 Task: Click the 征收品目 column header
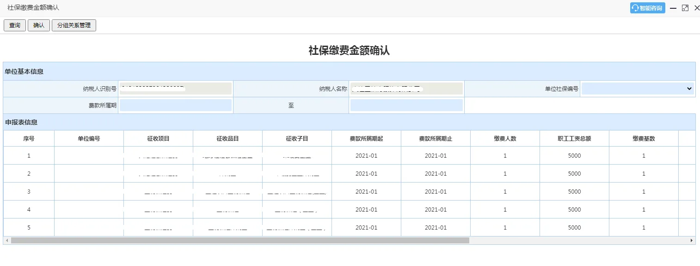click(227, 138)
